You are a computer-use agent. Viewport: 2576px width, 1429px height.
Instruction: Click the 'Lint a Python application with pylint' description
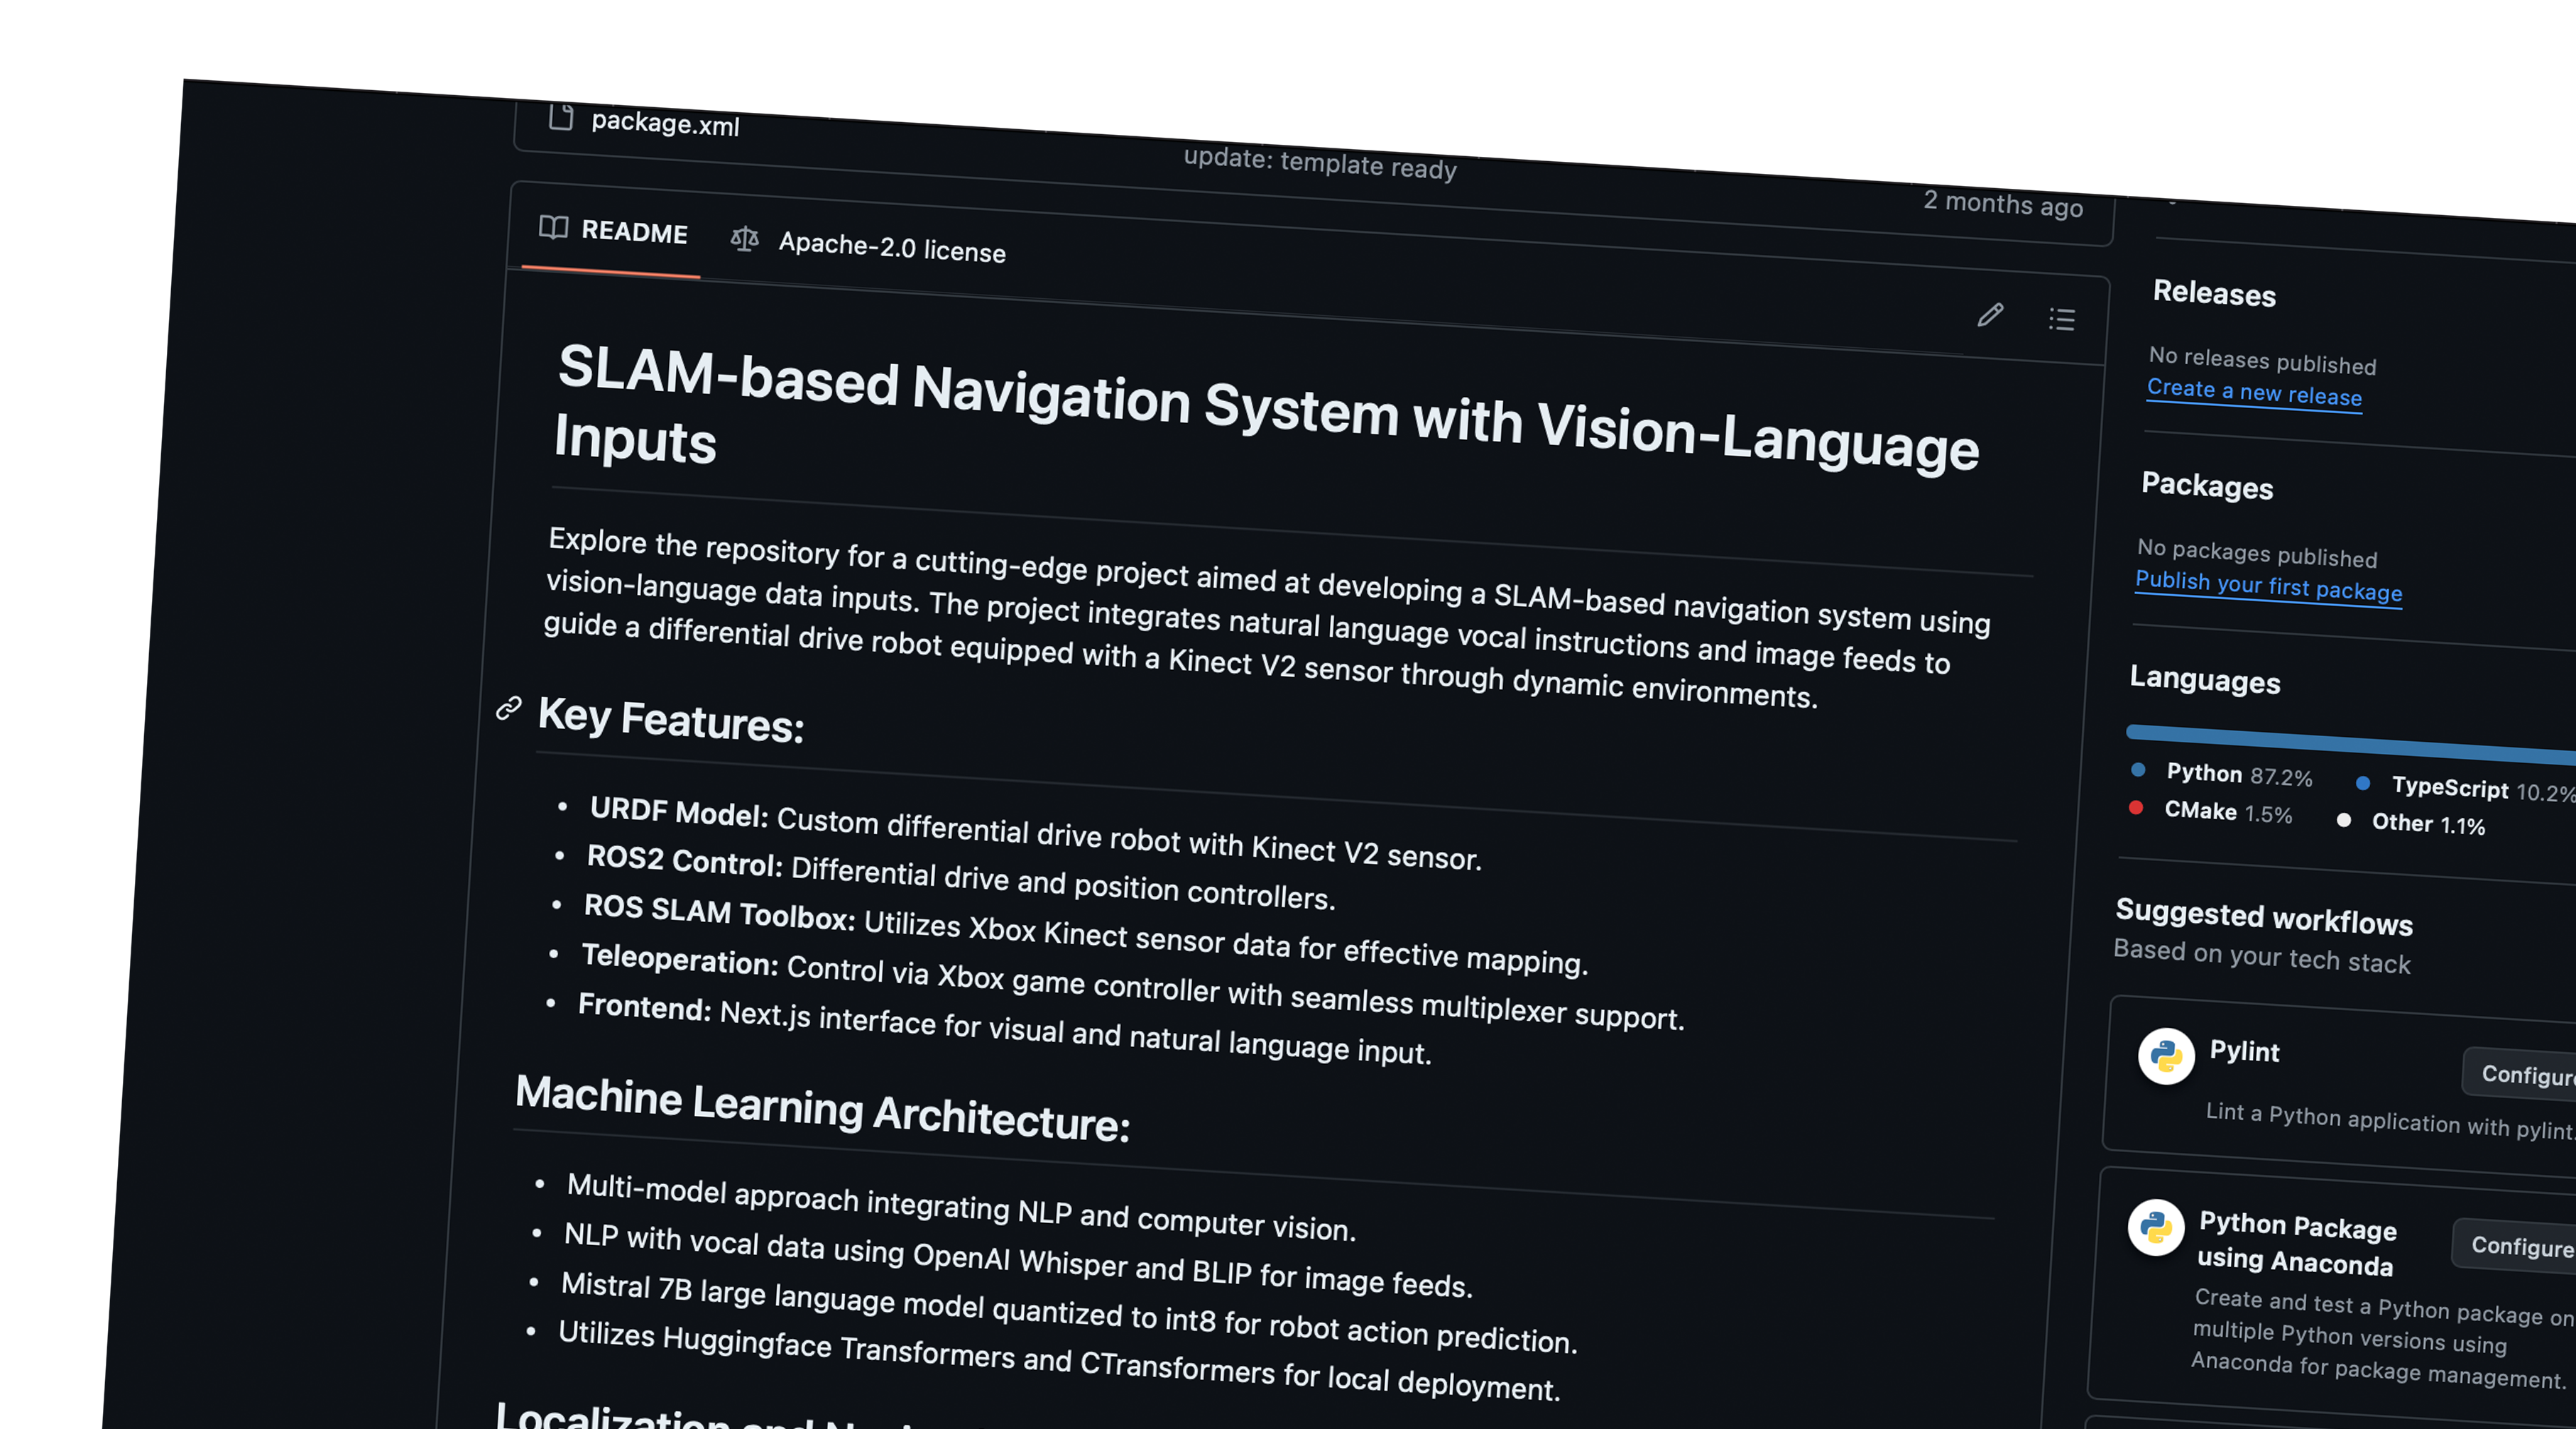(x=2390, y=1121)
